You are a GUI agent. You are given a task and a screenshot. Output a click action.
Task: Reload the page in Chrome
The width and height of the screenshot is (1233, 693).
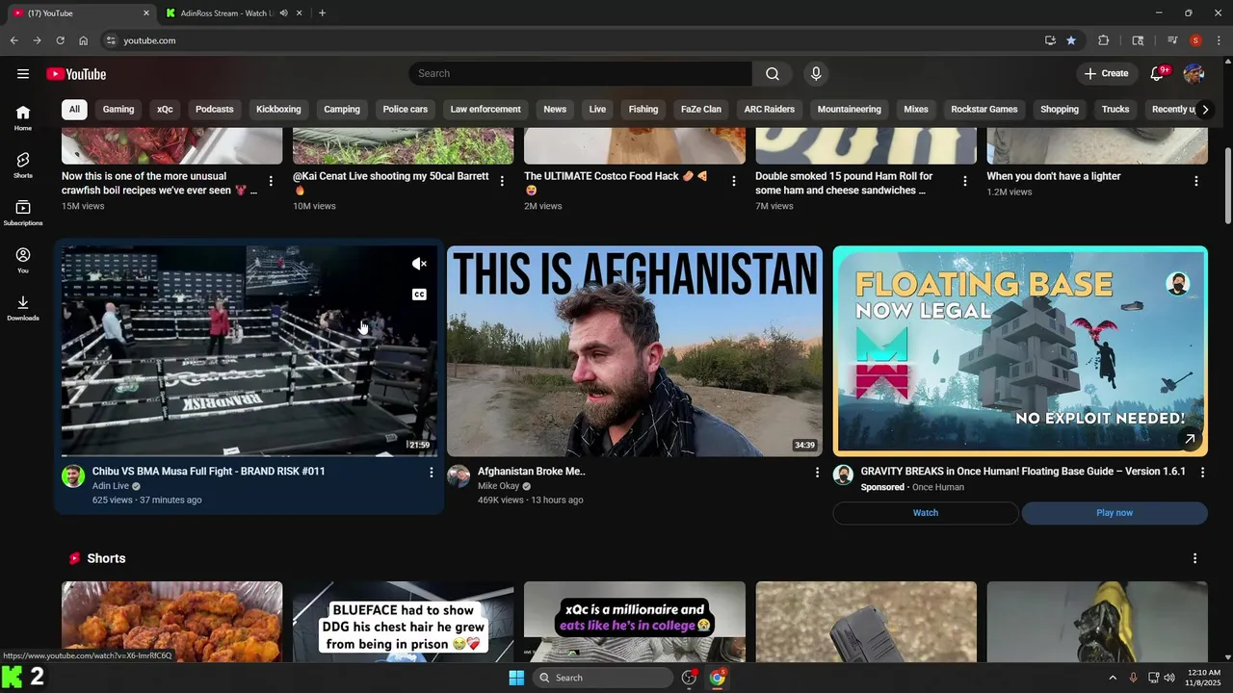tap(60, 40)
